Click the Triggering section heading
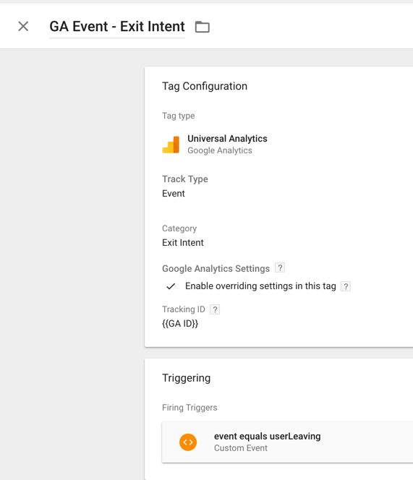The height and width of the screenshot is (480, 413). coord(187,378)
